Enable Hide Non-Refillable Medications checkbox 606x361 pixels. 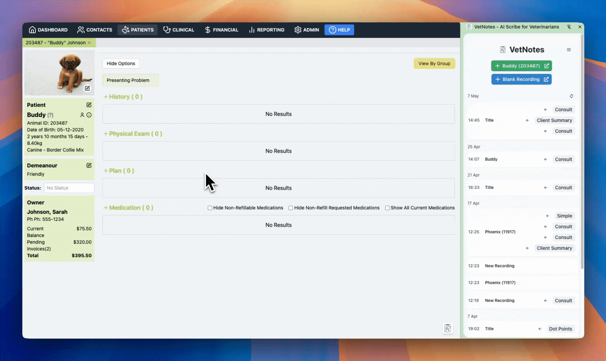coord(210,208)
